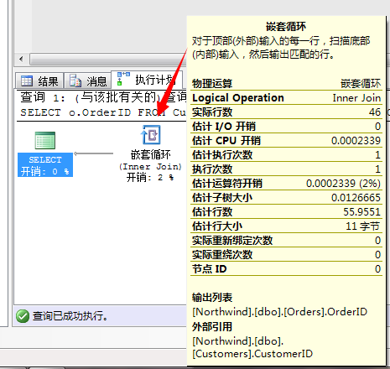
Task: Click the 节点 ID row label
Action: tap(209, 269)
